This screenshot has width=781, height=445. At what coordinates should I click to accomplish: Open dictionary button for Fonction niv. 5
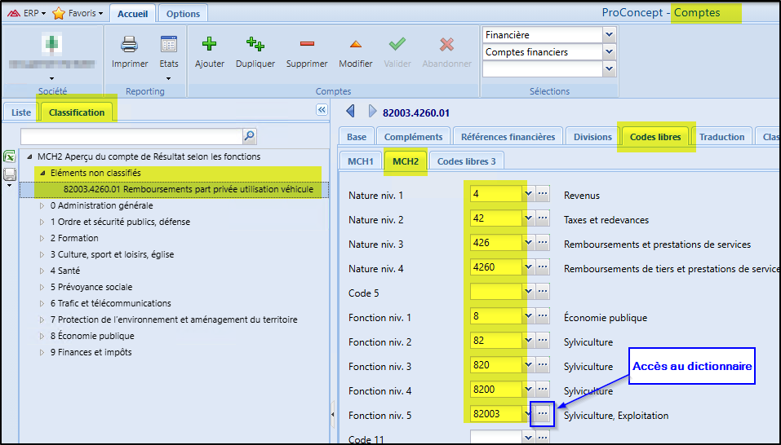[543, 415]
